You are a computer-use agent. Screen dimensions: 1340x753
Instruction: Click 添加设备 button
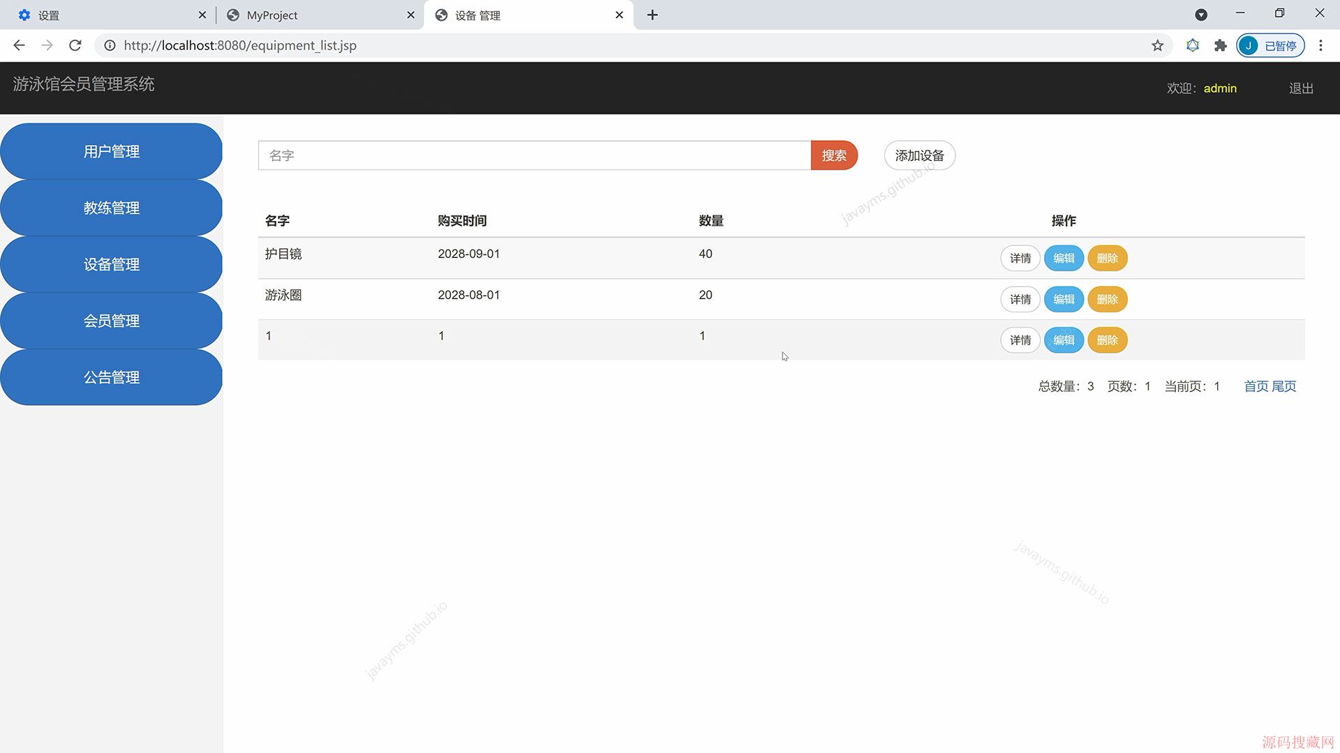tap(919, 155)
